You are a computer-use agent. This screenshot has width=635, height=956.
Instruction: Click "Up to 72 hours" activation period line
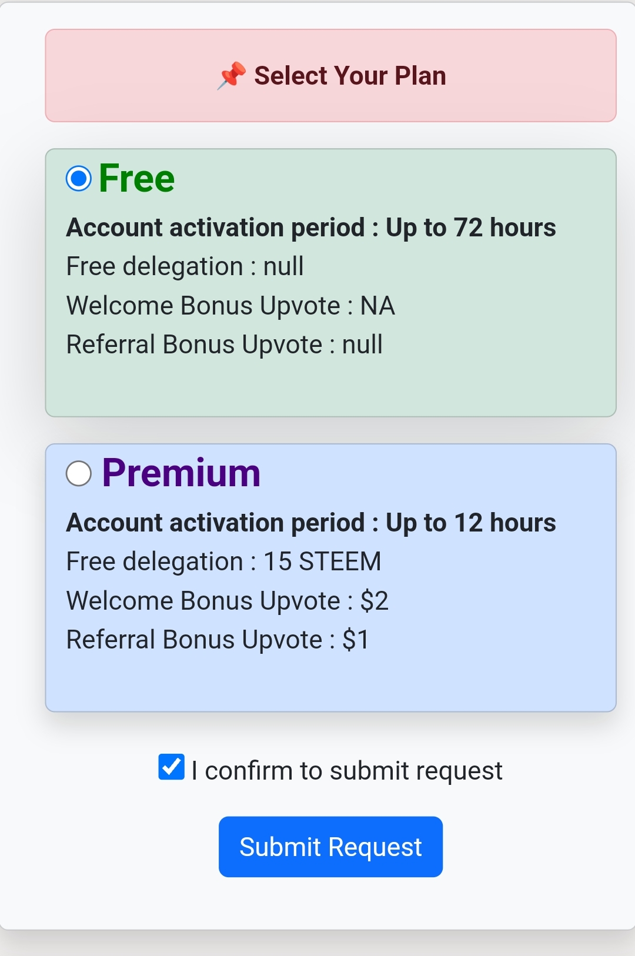[x=311, y=228]
